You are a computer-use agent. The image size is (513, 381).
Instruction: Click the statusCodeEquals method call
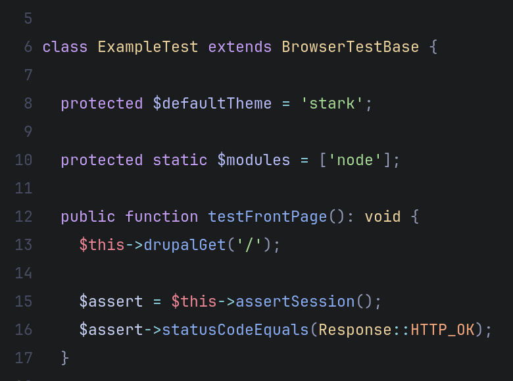click(x=235, y=330)
